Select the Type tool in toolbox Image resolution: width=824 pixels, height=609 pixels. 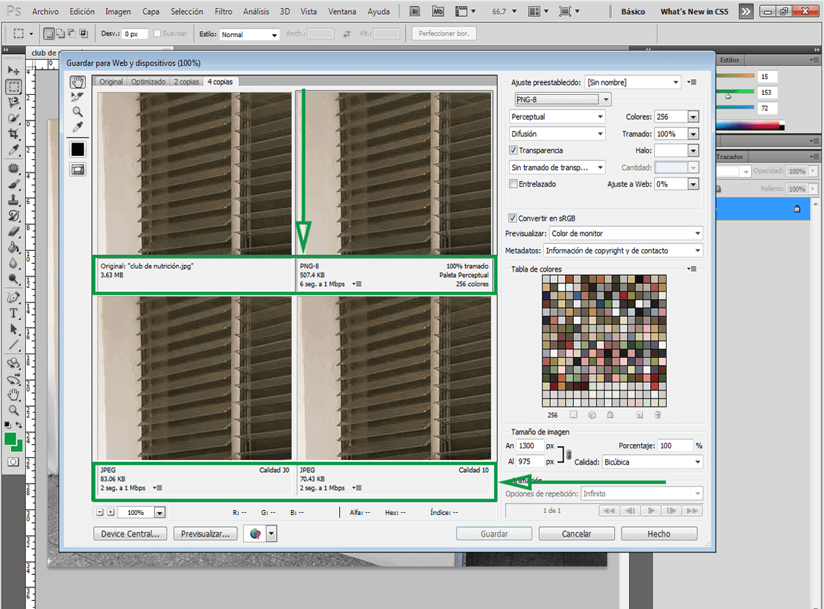point(13,313)
